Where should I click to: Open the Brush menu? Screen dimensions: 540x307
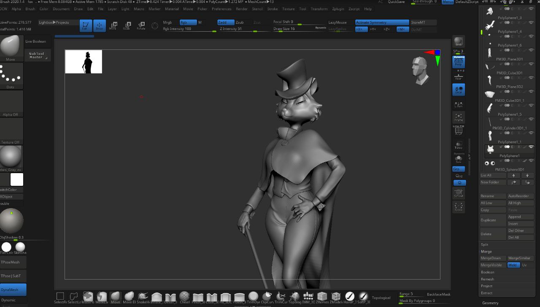coord(30,9)
